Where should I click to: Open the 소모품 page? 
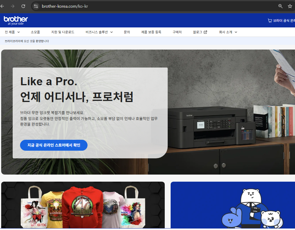pyautogui.click(x=35, y=32)
